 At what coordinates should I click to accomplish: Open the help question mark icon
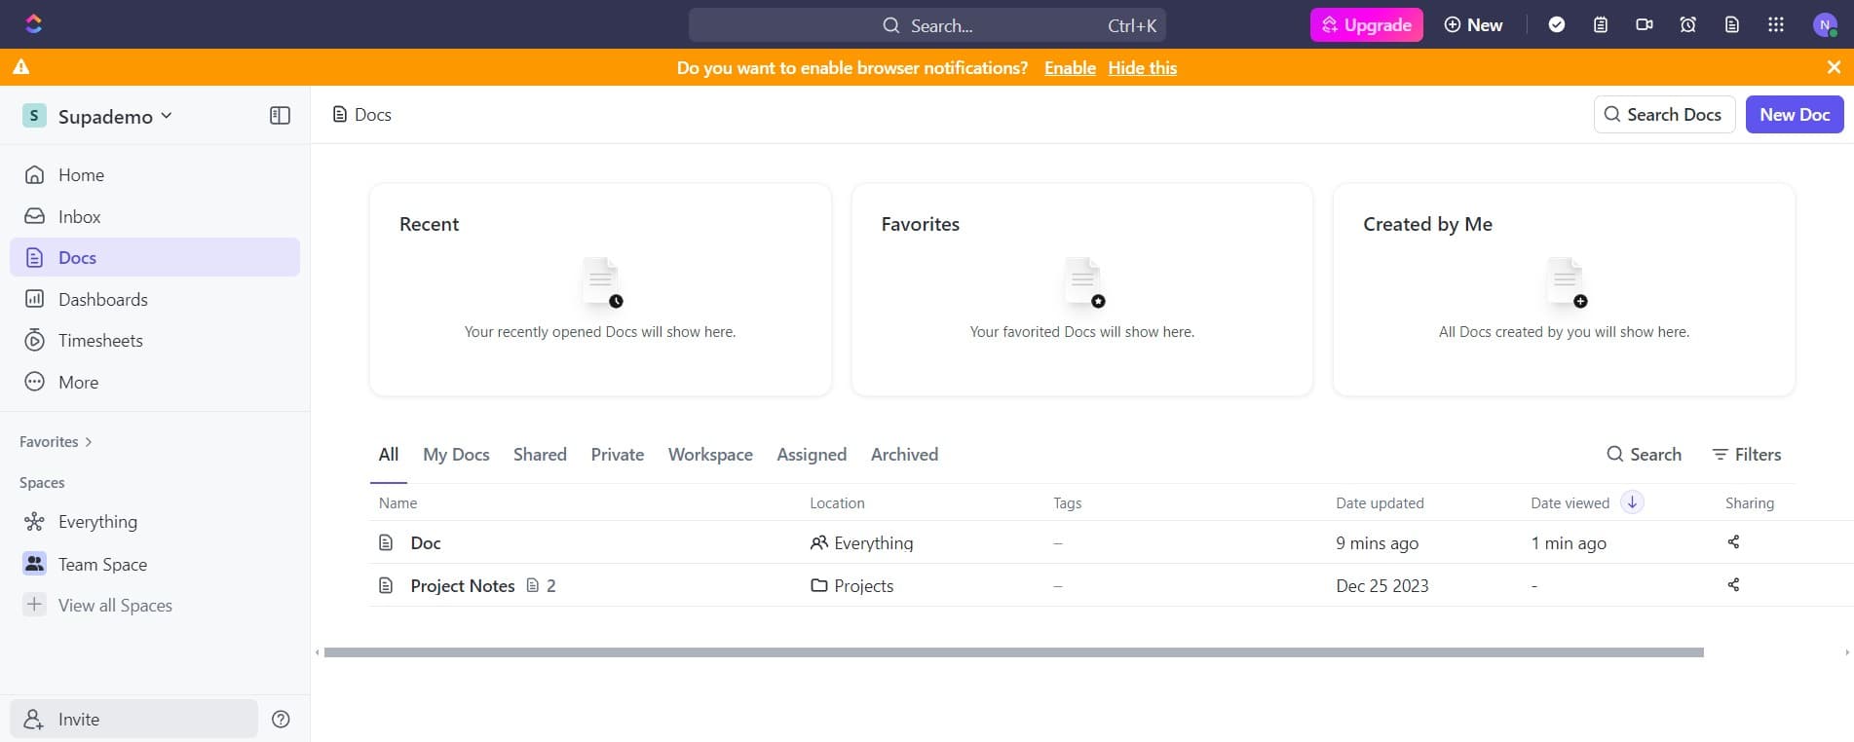[x=281, y=720]
